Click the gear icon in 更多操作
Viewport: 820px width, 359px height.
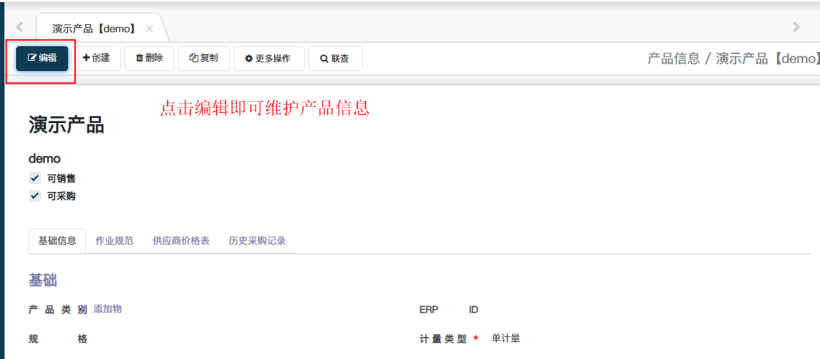point(249,59)
